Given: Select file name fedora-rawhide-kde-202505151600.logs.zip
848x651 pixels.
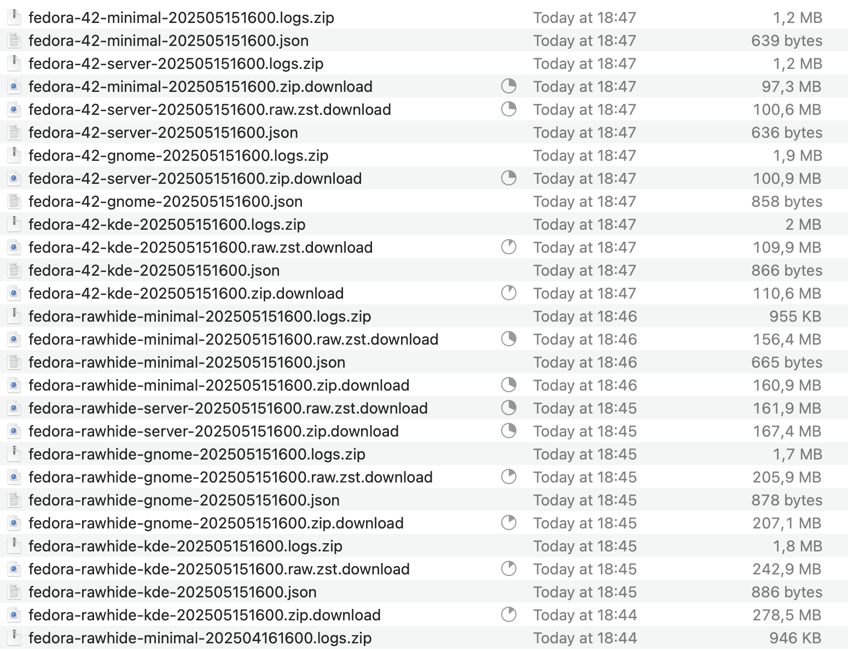Looking at the screenshot, I should [185, 546].
